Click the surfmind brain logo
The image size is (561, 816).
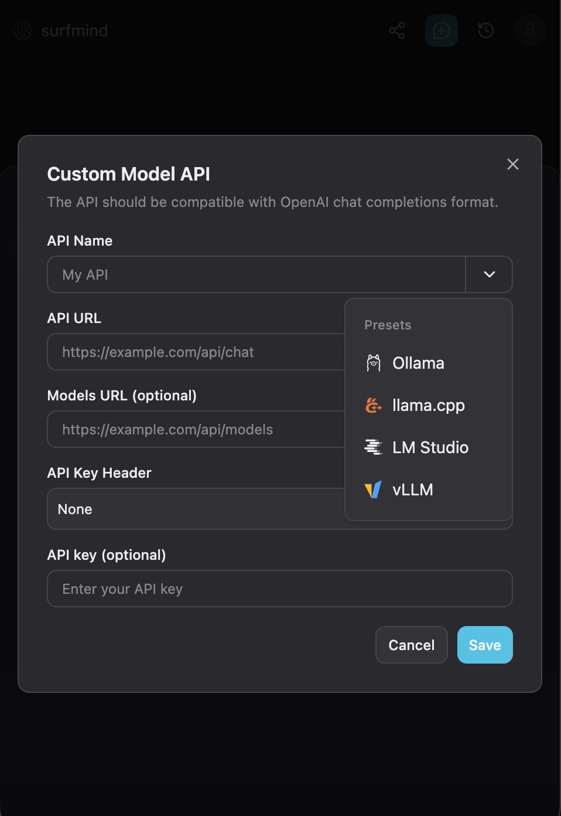pos(22,30)
